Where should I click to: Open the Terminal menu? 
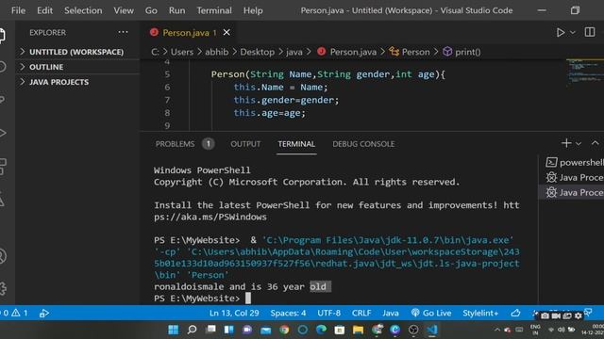(214, 10)
